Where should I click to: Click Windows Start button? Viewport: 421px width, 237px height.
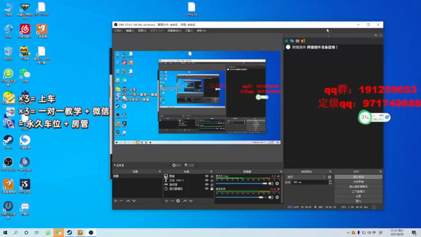[5, 232]
